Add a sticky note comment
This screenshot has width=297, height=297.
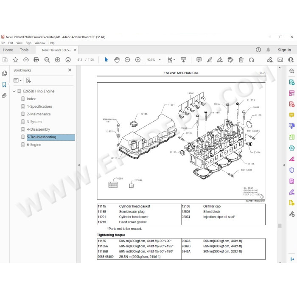(199, 60)
